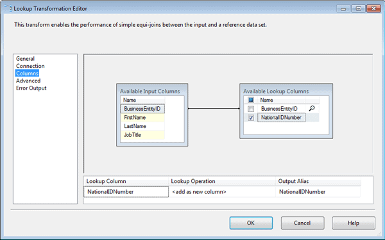Select the BusinessEntityID input column
This screenshot has width=385, height=240.
[x=142, y=109]
